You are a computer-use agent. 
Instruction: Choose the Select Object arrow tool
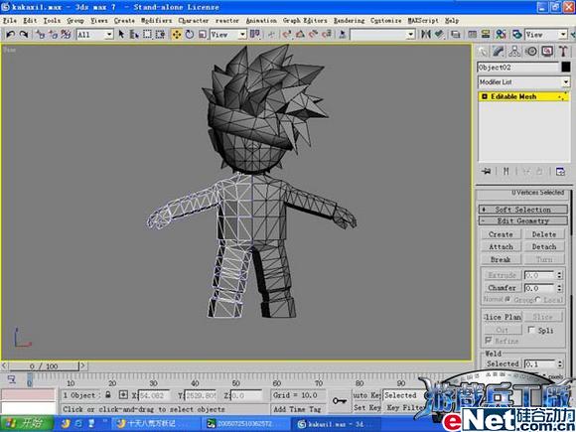(x=121, y=35)
